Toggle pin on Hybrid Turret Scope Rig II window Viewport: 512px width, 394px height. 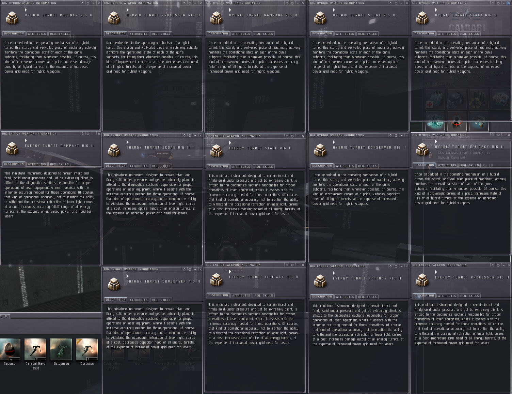point(396,3)
